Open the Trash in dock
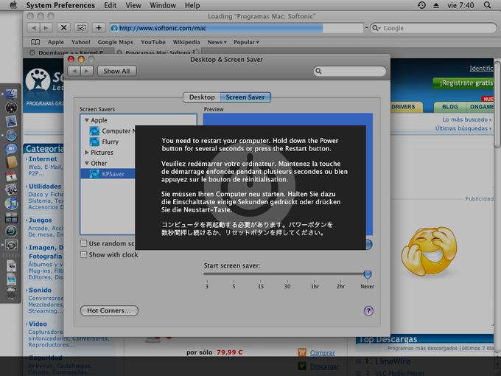501x376 pixels. (x=11, y=293)
